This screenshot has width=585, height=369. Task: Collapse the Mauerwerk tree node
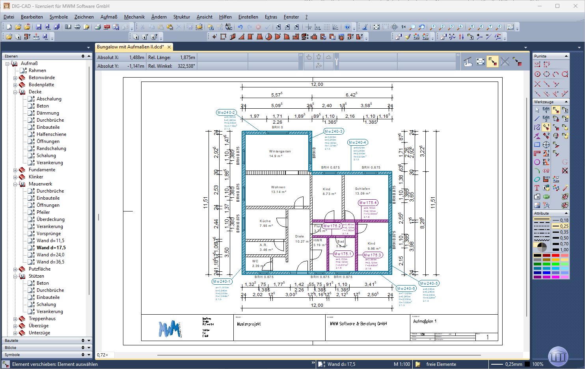(15, 184)
